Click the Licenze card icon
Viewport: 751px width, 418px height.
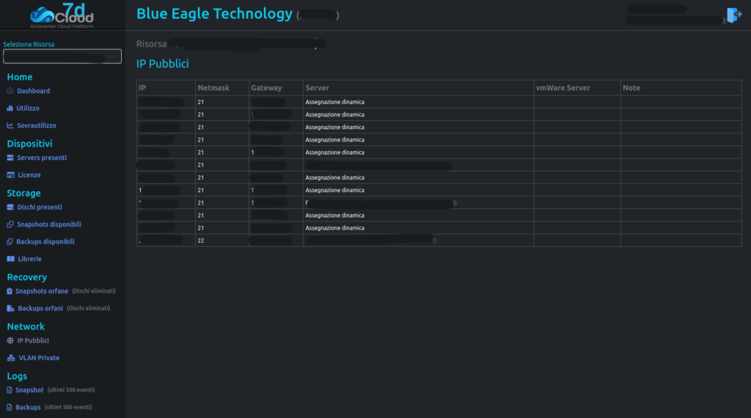click(x=10, y=175)
